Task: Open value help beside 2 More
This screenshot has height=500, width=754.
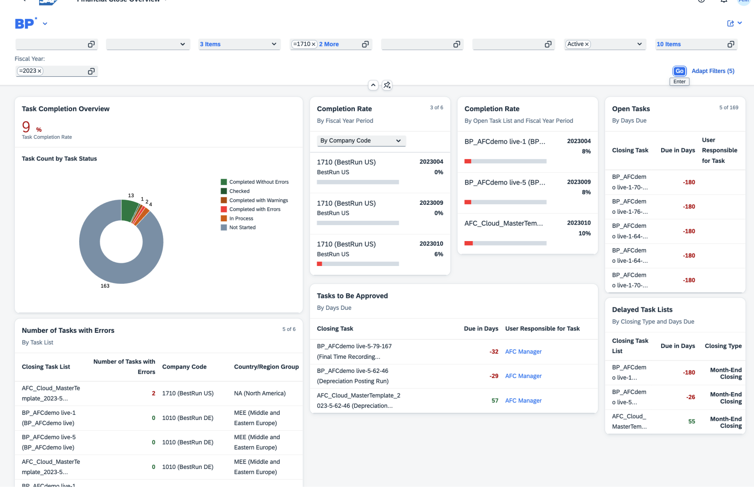Action: (365, 44)
